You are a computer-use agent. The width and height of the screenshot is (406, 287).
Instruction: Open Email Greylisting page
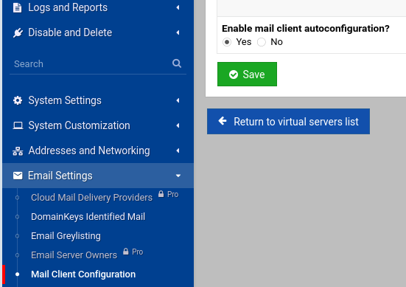(x=66, y=236)
